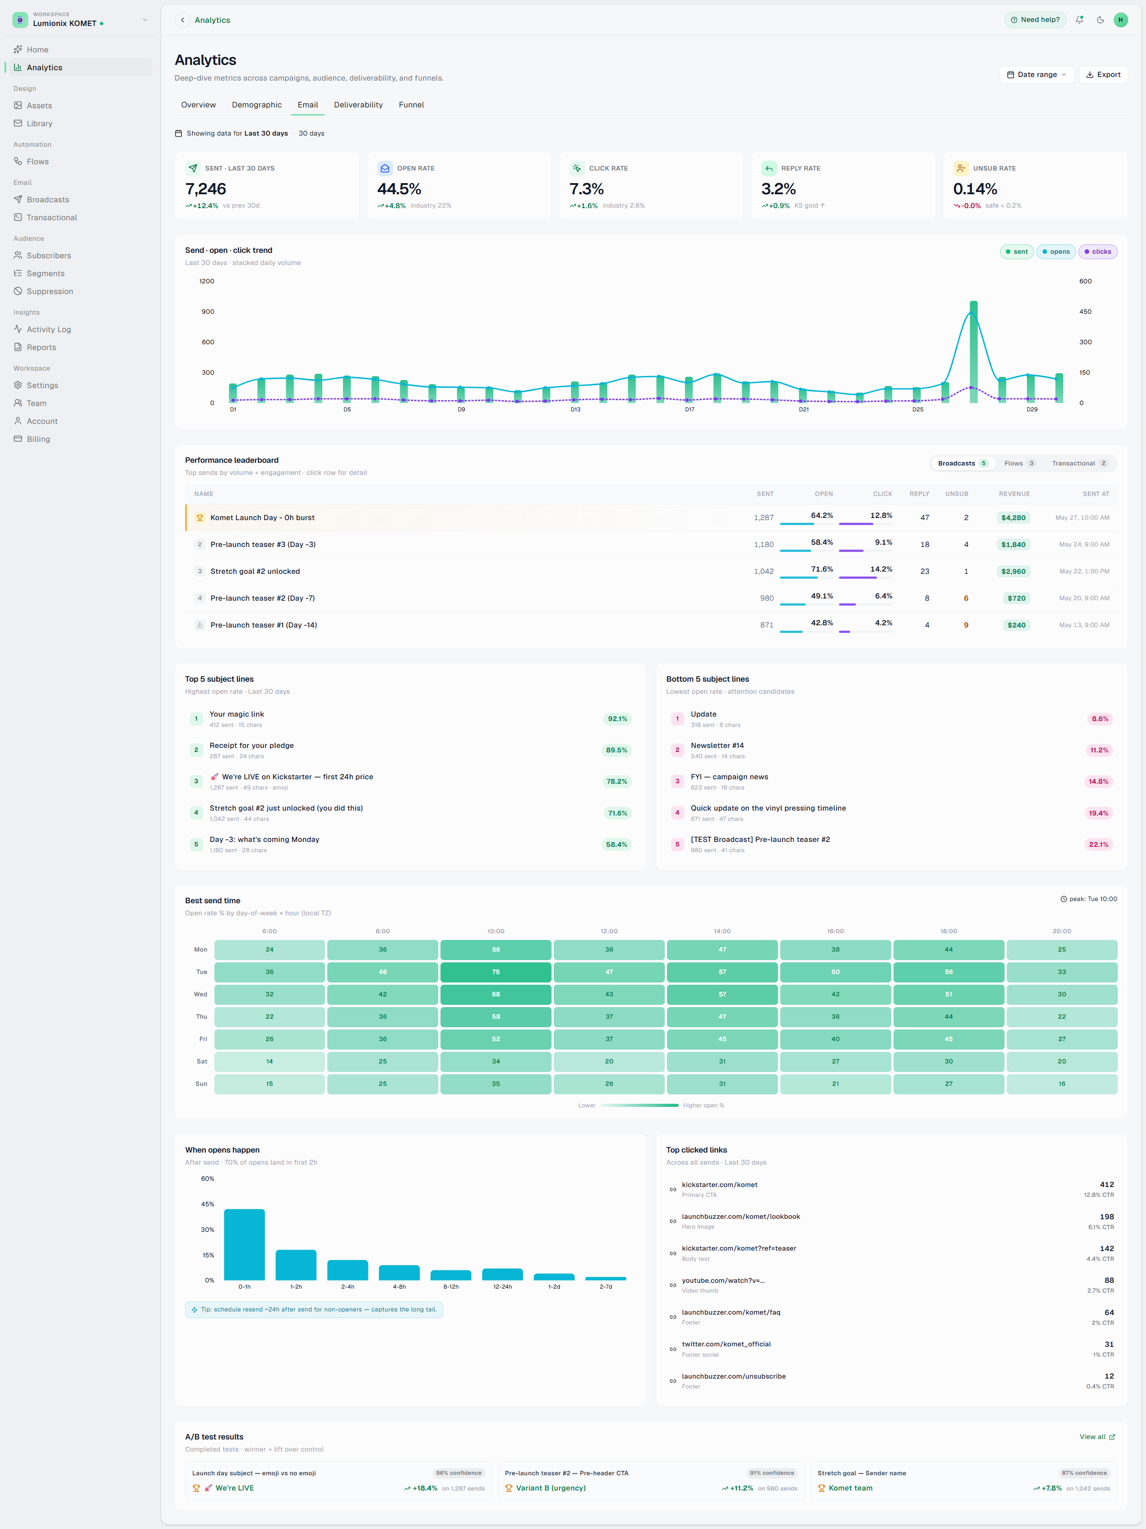Open Komet Launch Day leaderboard row
The height and width of the screenshot is (1529, 1146).
point(651,518)
